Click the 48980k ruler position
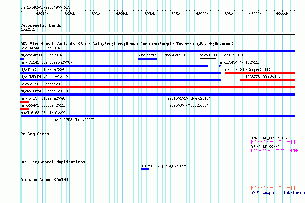 pyautogui.click(x=229, y=14)
